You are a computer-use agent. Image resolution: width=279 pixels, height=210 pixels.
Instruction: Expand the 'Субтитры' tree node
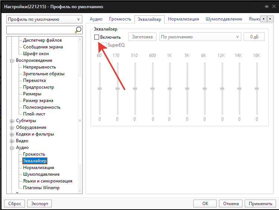click(12, 121)
